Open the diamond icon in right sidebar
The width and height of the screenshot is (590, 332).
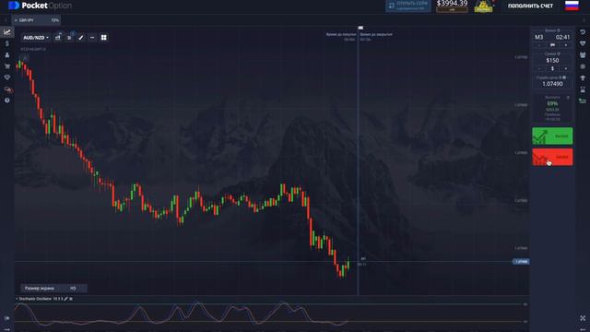click(x=583, y=43)
